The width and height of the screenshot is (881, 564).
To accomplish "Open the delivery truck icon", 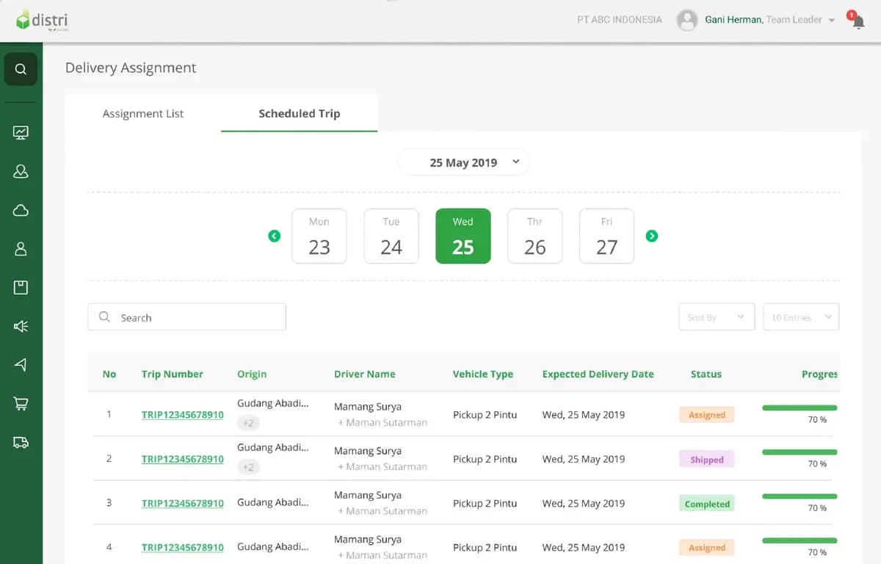I will click(x=21, y=442).
